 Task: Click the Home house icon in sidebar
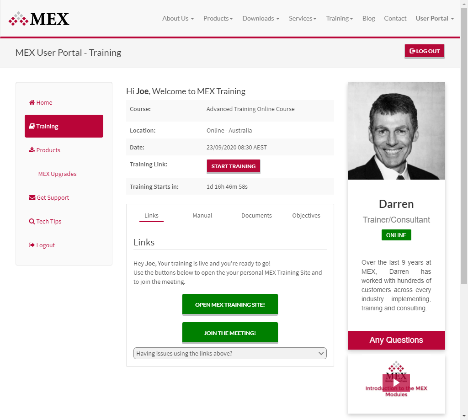[32, 102]
